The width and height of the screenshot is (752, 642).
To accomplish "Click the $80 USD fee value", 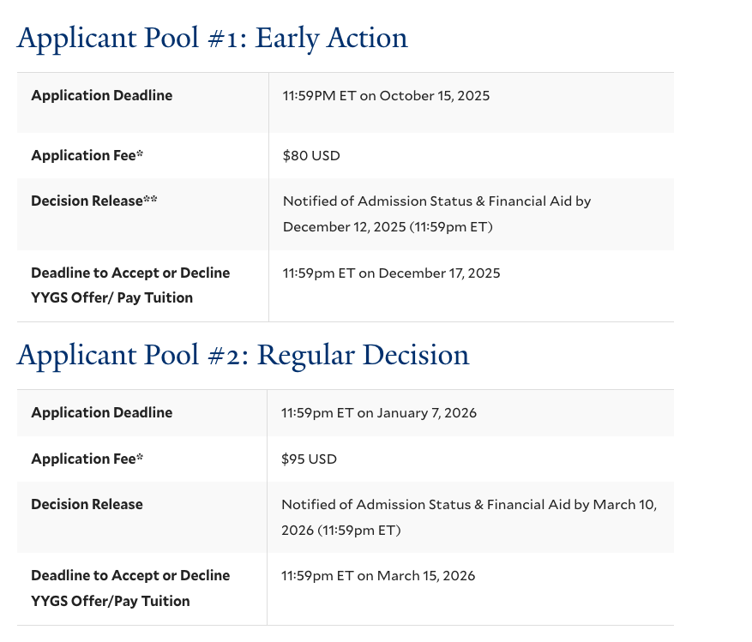I will pos(311,156).
